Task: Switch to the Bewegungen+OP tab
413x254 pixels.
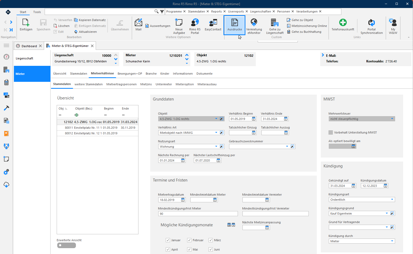Action: point(130,74)
